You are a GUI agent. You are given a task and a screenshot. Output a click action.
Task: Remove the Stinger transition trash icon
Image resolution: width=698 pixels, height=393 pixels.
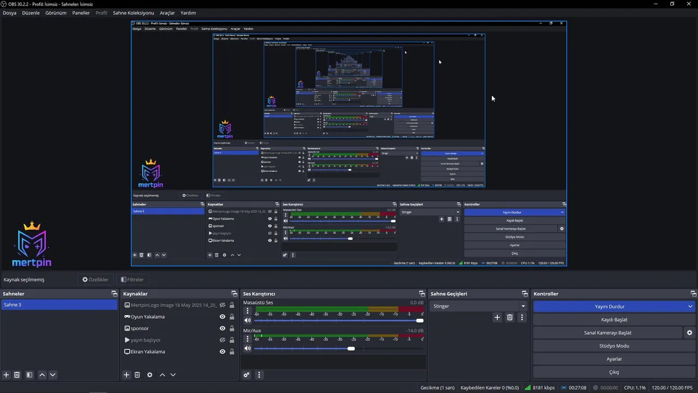tap(510, 317)
